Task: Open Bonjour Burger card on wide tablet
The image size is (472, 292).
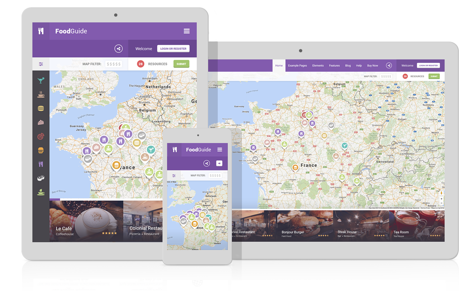Action: tap(305, 226)
